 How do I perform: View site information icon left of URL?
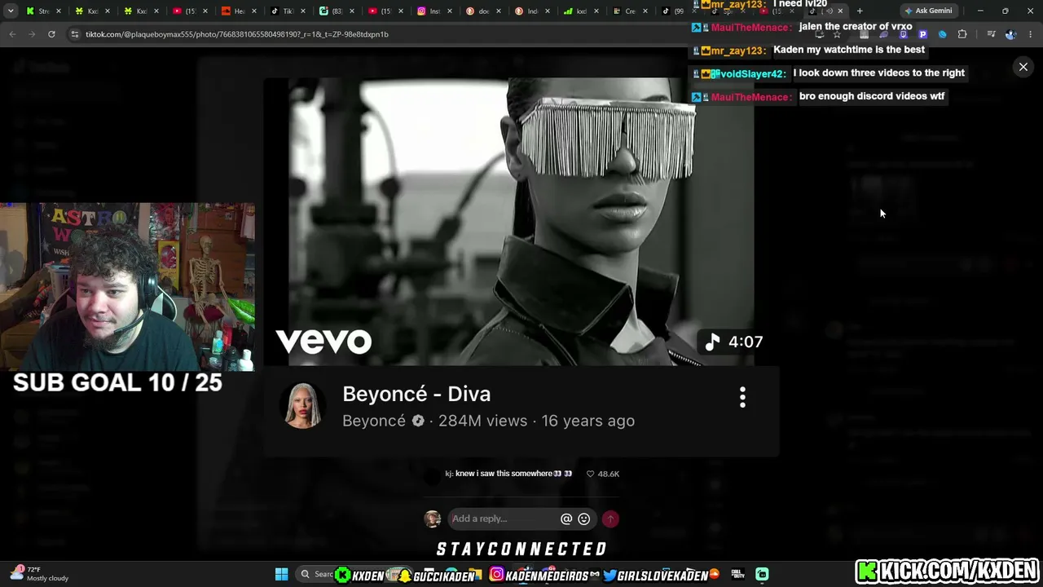[75, 34]
